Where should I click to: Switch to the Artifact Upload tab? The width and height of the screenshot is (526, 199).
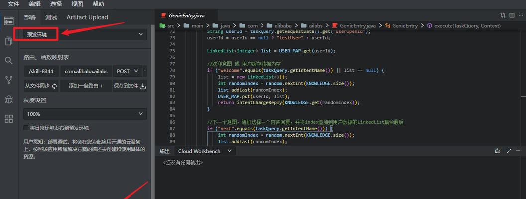coord(87,17)
